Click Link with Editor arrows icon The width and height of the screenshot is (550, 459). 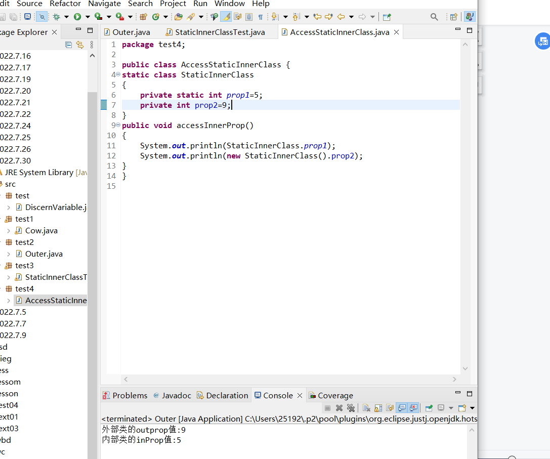tap(79, 45)
